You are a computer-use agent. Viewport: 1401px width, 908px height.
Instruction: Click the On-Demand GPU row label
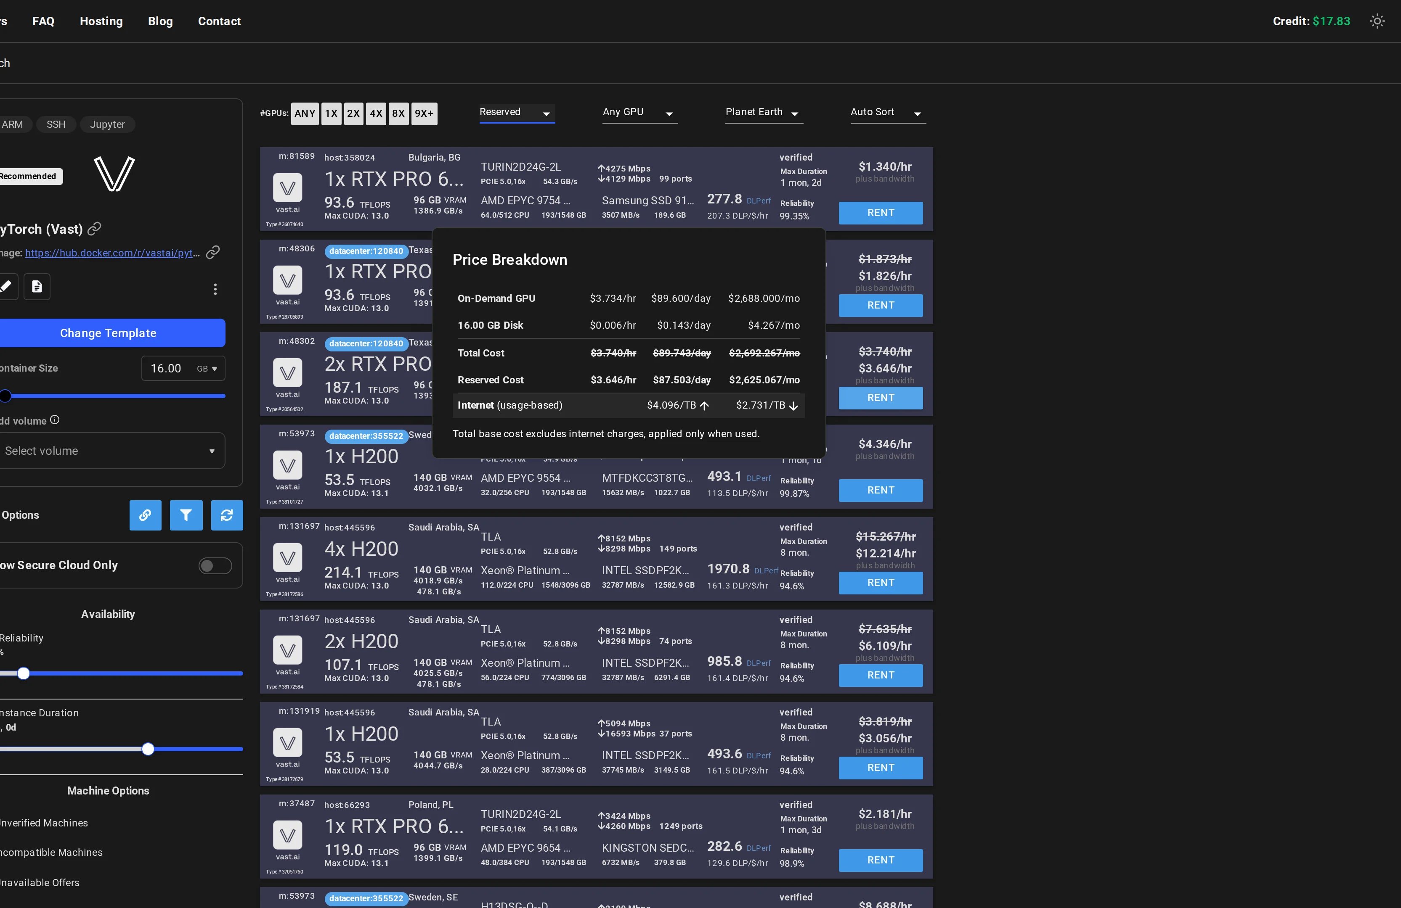point(496,298)
